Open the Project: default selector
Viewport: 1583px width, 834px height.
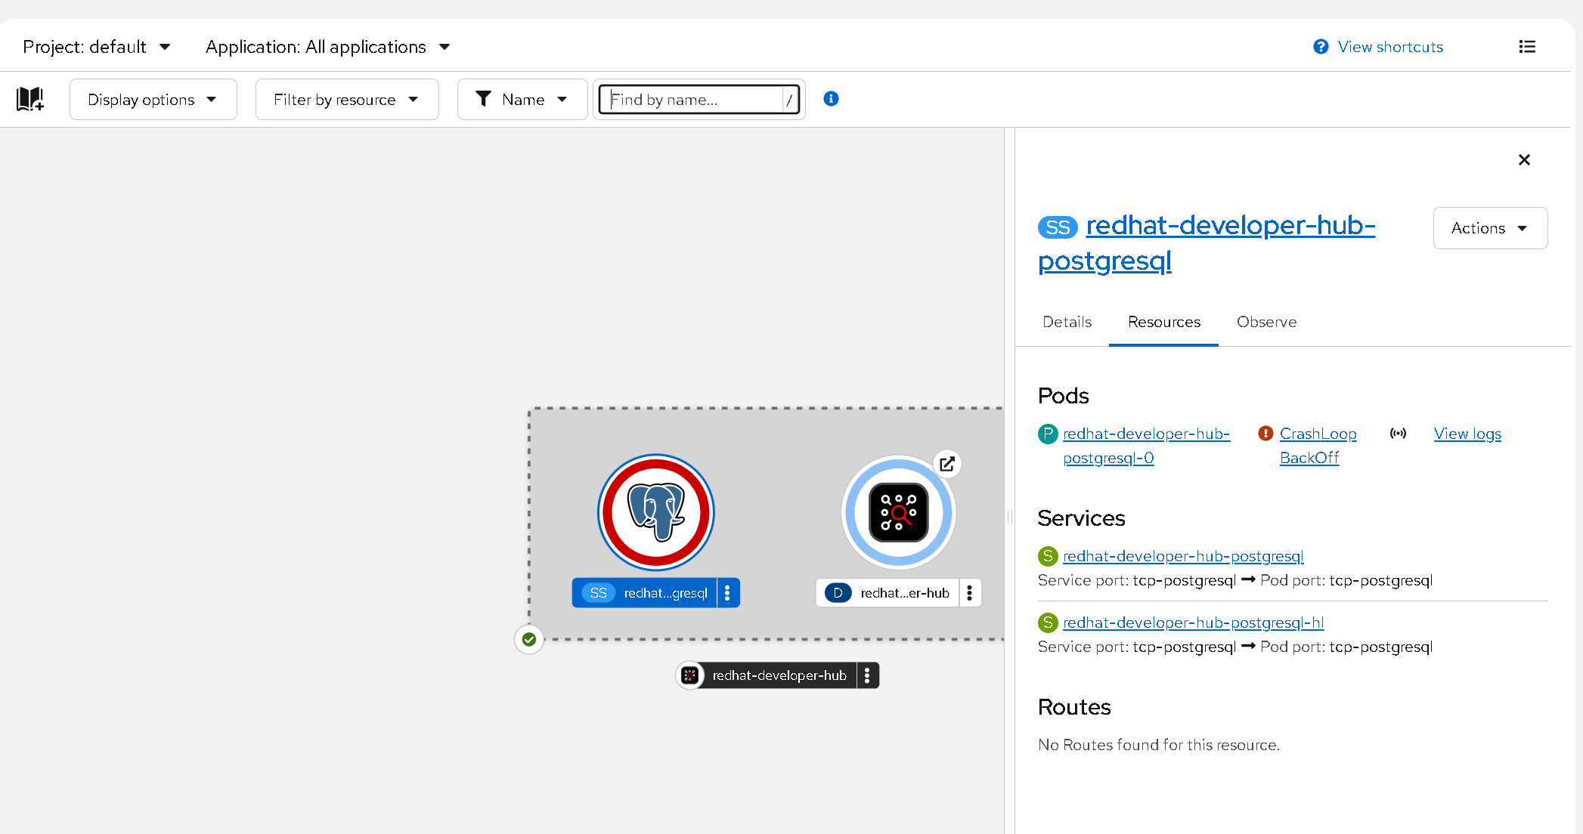[96, 47]
